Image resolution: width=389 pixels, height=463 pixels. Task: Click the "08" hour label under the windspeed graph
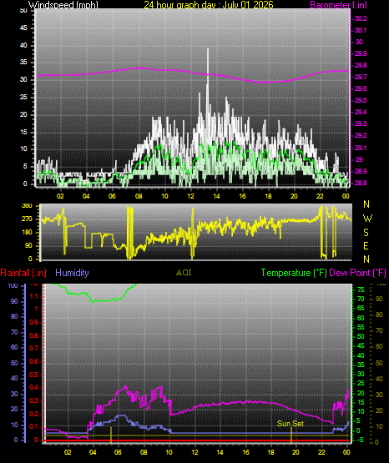tap(139, 196)
